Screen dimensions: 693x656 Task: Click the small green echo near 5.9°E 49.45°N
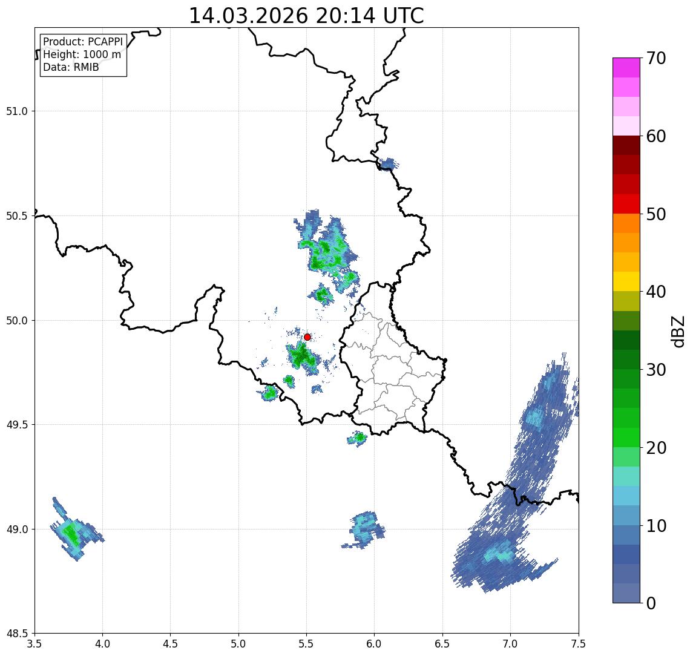[358, 438]
